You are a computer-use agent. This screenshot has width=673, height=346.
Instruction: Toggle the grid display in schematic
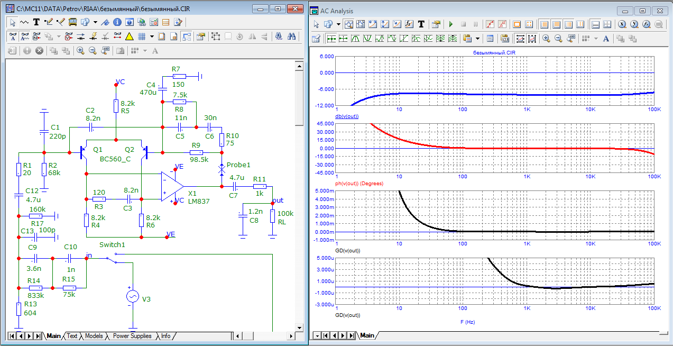pos(142,37)
